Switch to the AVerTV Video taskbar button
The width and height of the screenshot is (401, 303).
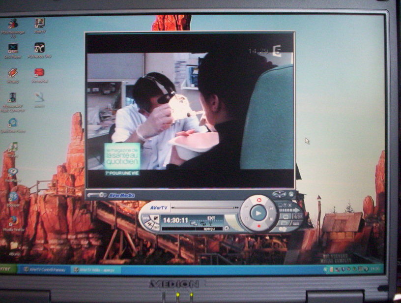[95, 270]
